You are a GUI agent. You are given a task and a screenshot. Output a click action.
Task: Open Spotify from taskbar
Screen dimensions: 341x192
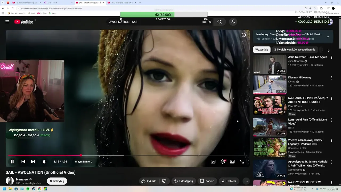[28, 189]
